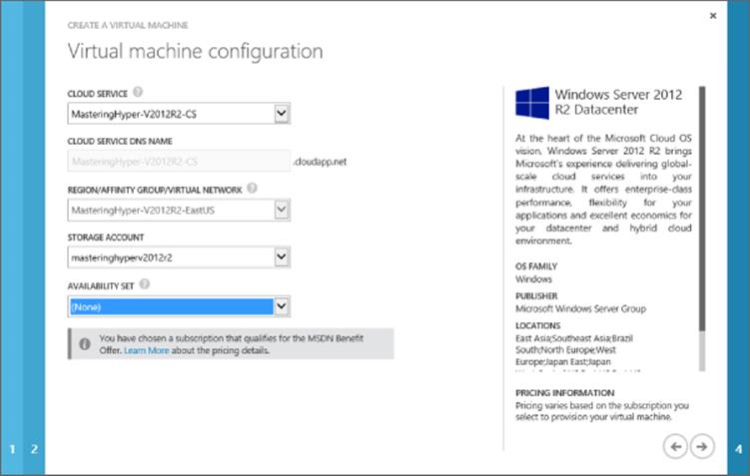Close the Create a Virtual Machine dialog

[x=713, y=16]
